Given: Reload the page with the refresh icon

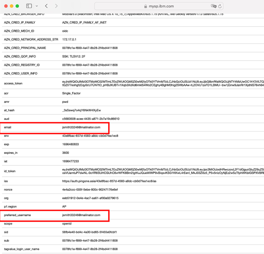Looking at the screenshot, I should (x=220, y=6).
